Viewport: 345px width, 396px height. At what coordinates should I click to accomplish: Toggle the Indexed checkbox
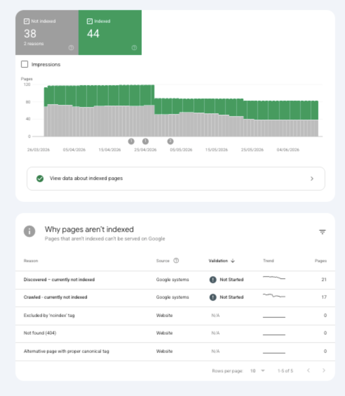tap(90, 21)
